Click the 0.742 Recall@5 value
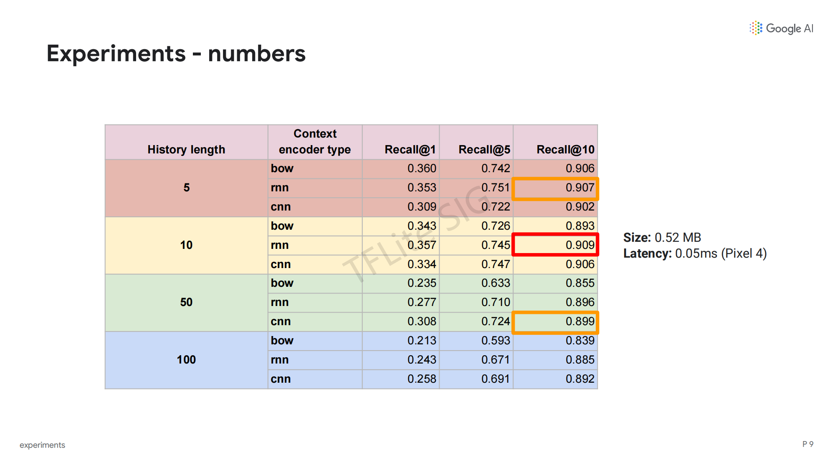Viewport: 835px width, 469px height. tap(496, 168)
